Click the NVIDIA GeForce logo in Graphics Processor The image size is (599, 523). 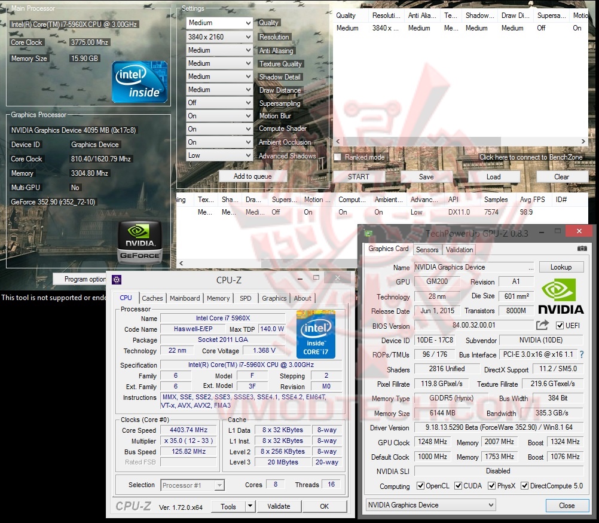point(140,243)
